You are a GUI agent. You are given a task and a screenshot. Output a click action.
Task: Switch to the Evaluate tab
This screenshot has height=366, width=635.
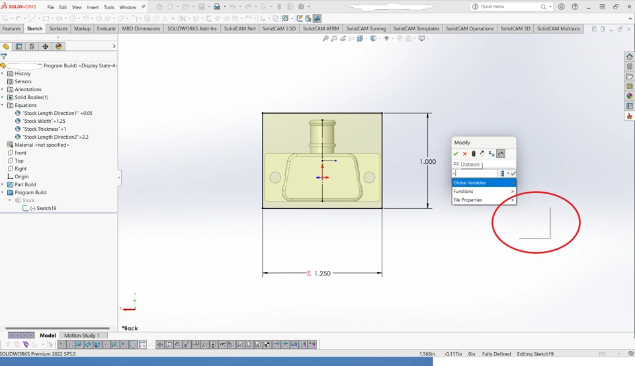[106, 28]
